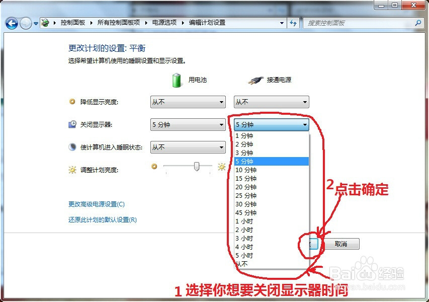Click the bright sun icon by slider

pyautogui.click(x=222, y=167)
